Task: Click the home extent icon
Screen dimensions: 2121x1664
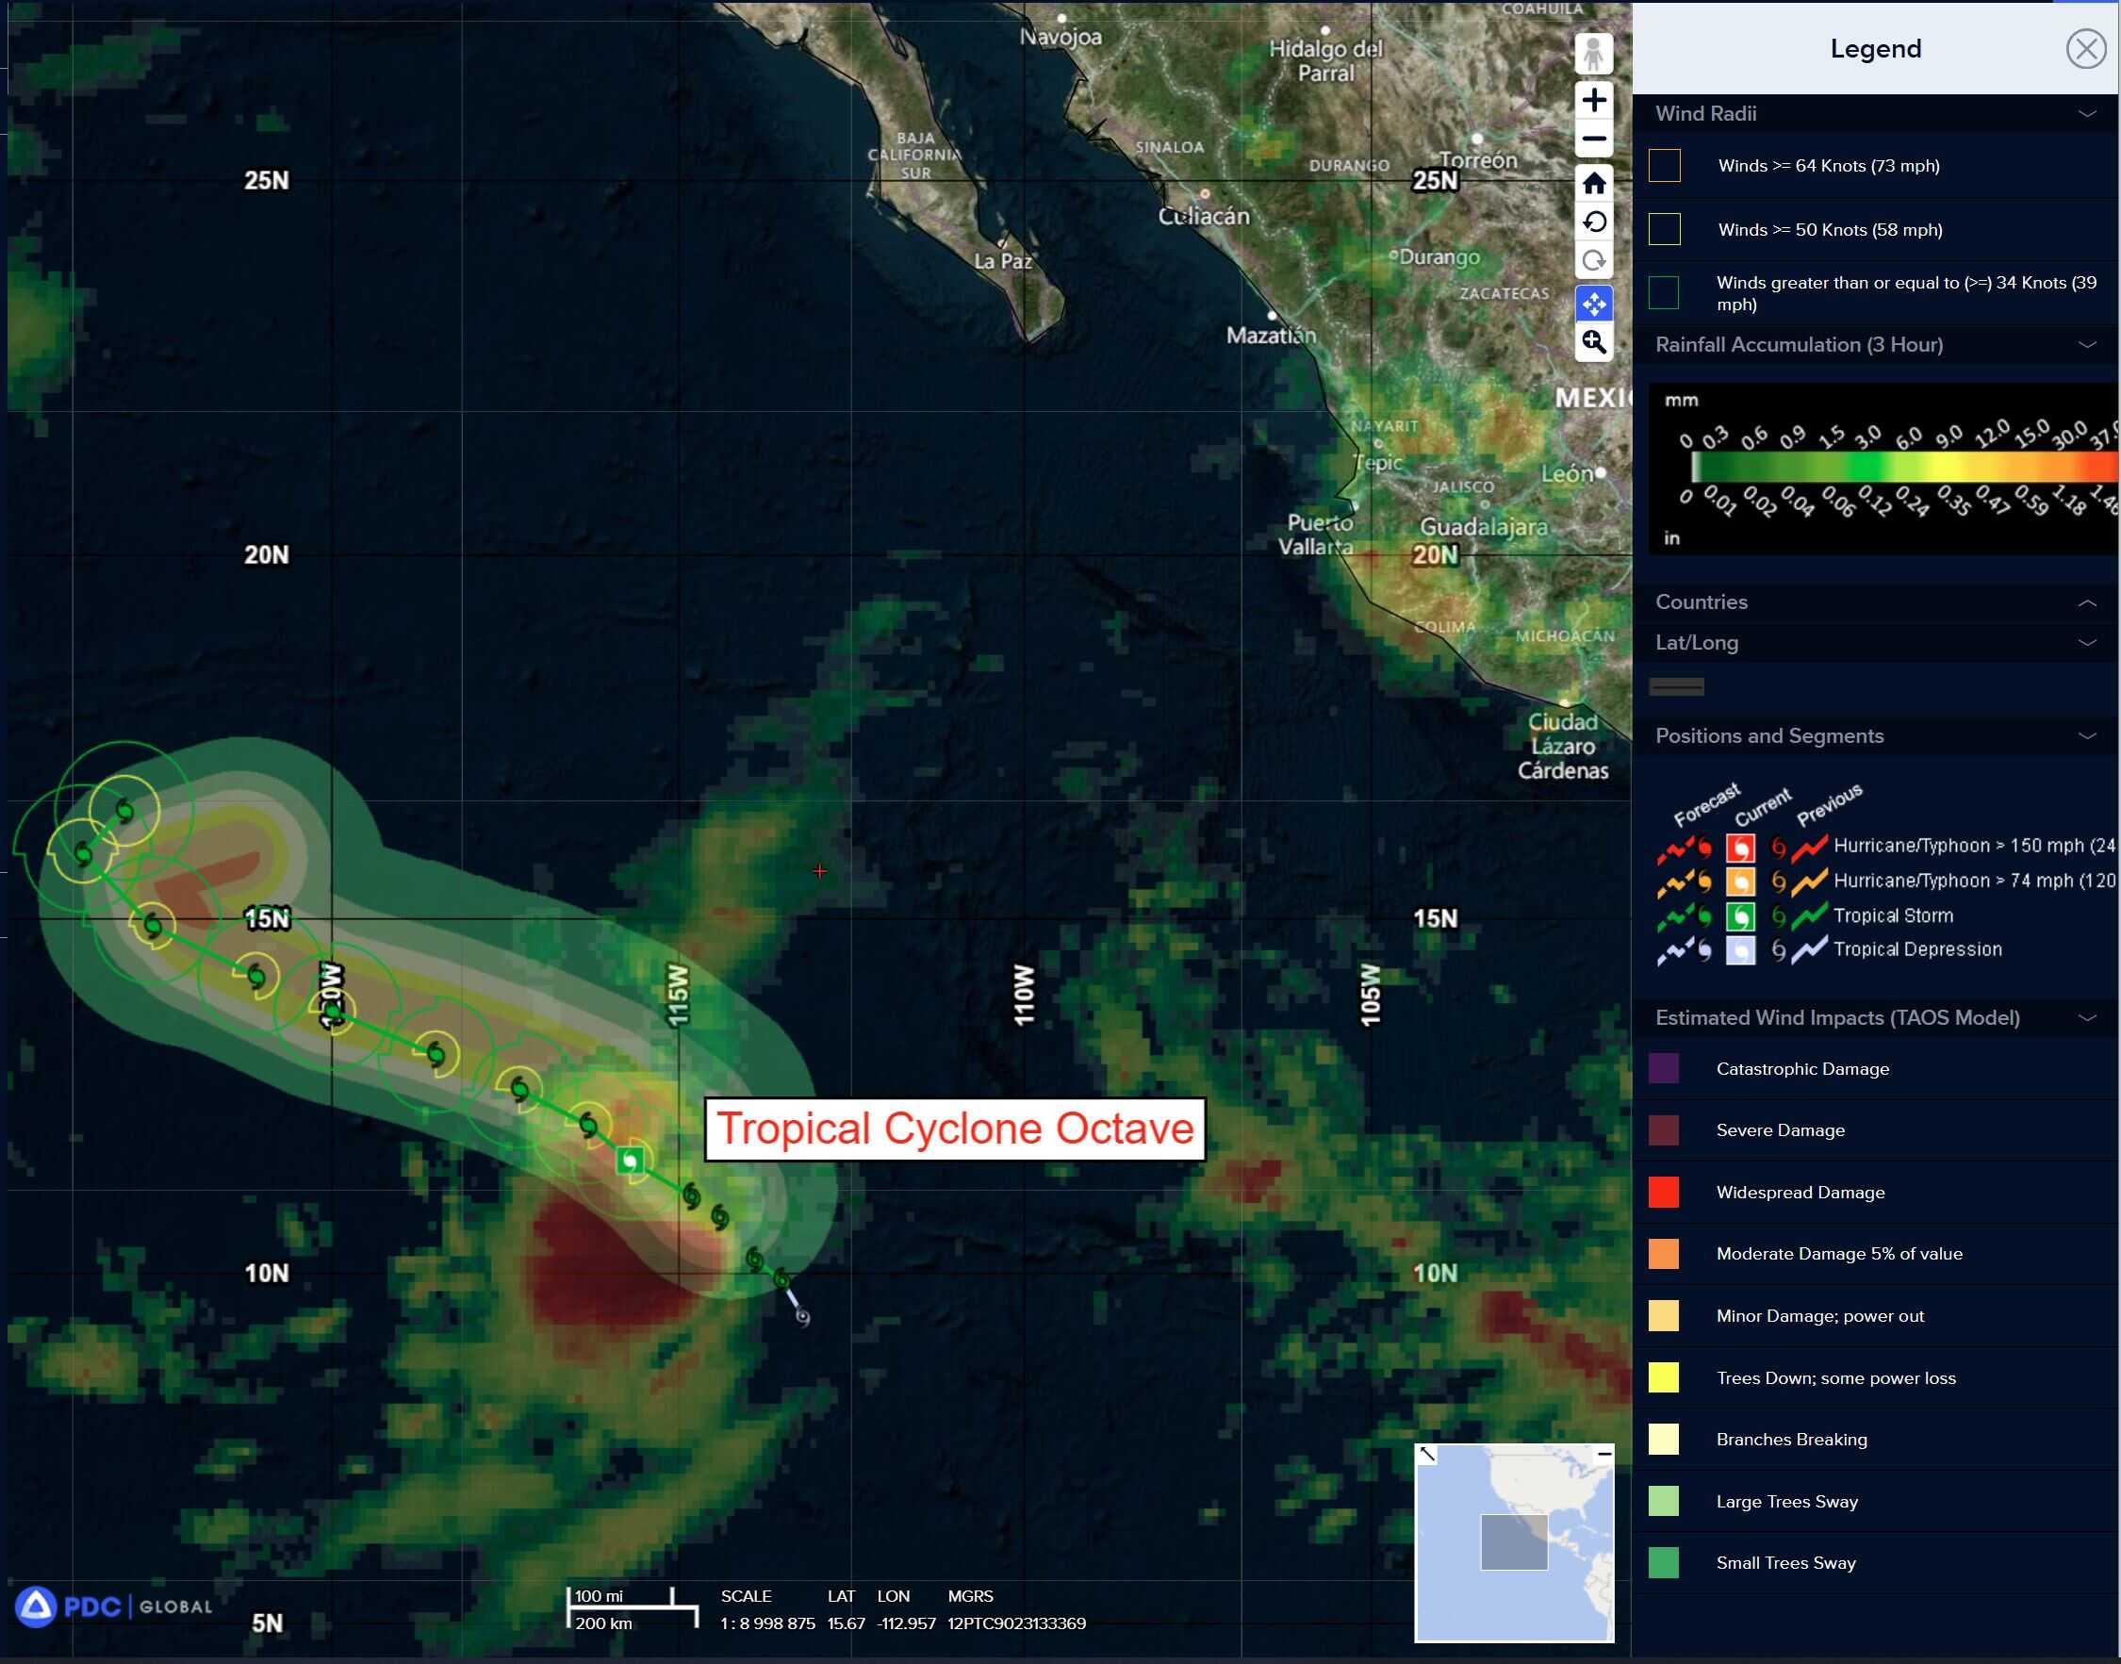Action: (1593, 183)
